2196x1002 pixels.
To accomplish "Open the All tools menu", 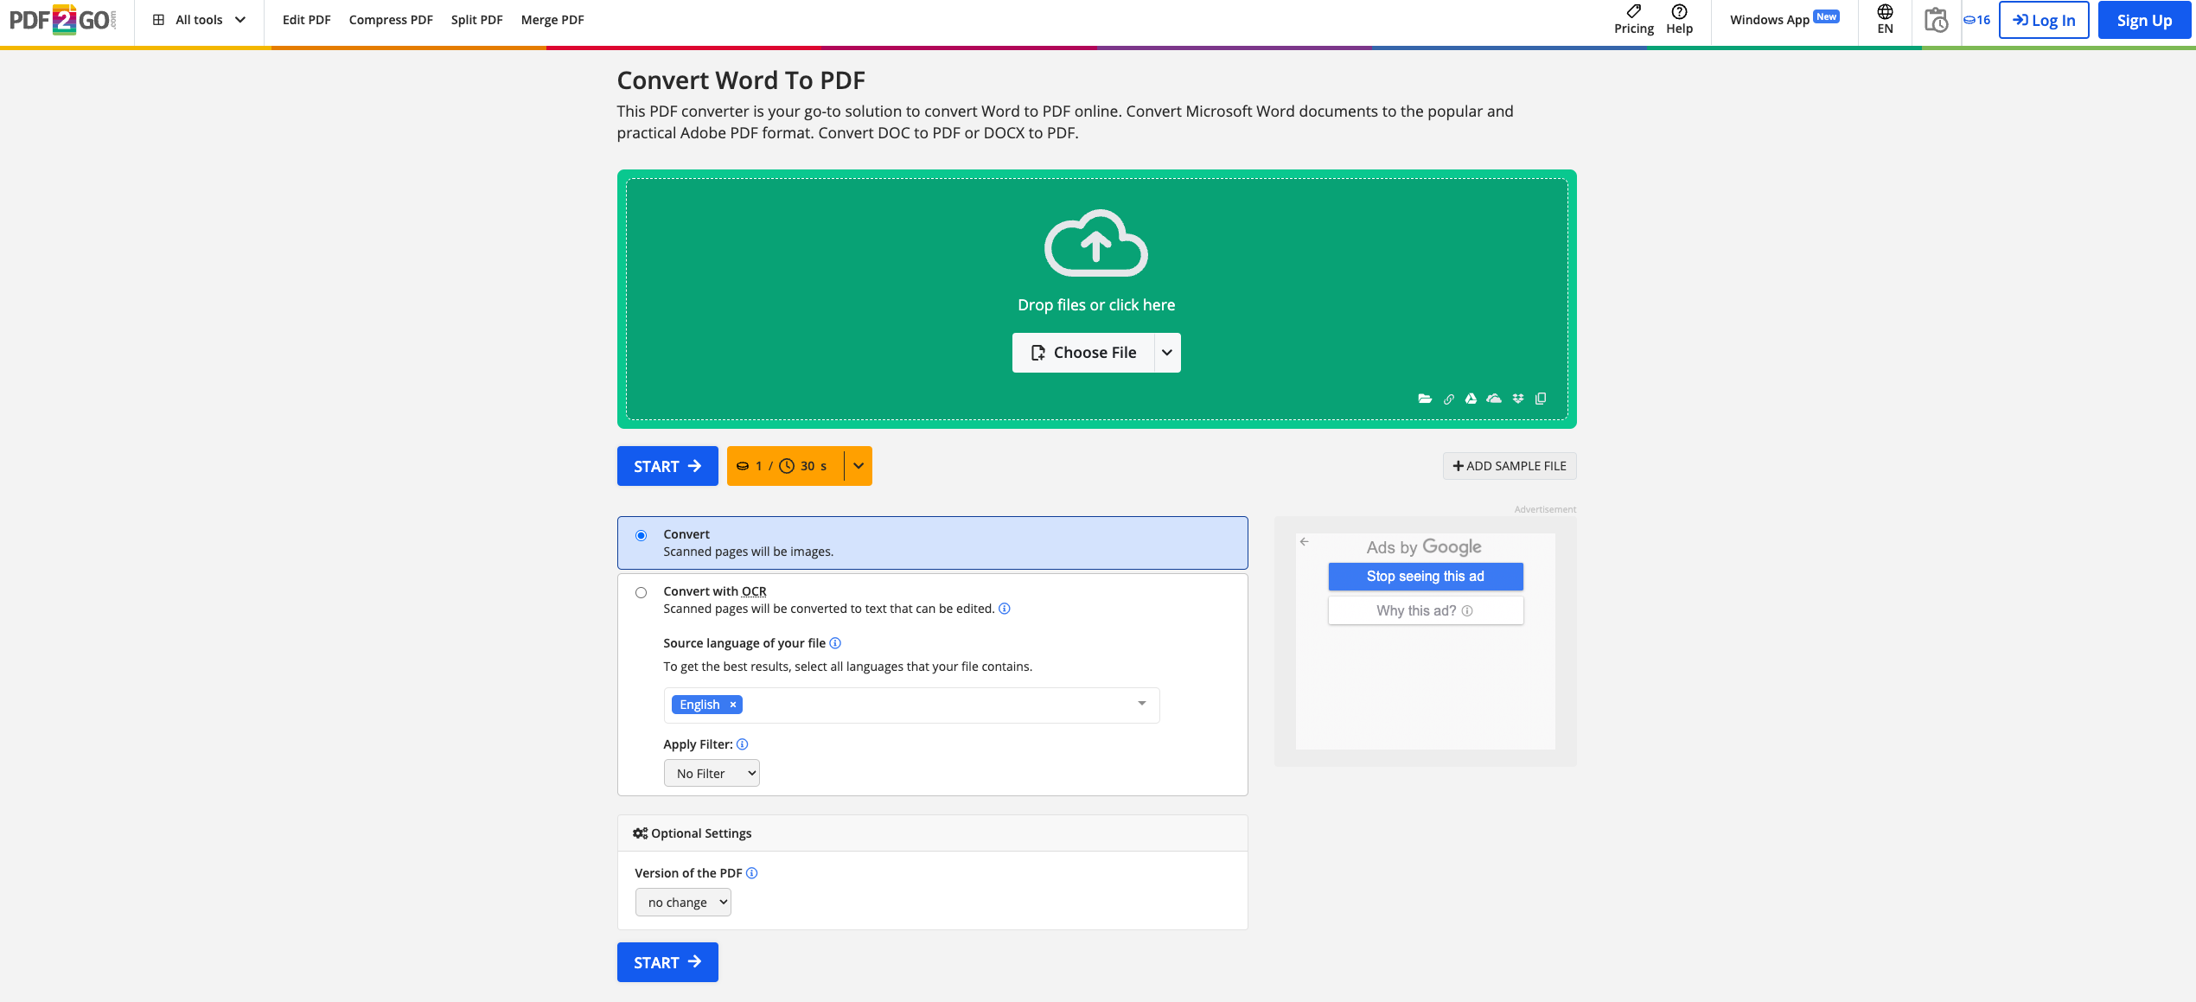I will click(200, 20).
